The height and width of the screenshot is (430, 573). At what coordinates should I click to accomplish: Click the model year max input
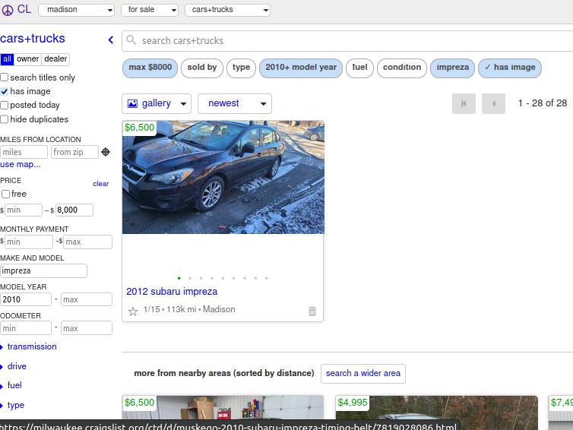click(87, 299)
